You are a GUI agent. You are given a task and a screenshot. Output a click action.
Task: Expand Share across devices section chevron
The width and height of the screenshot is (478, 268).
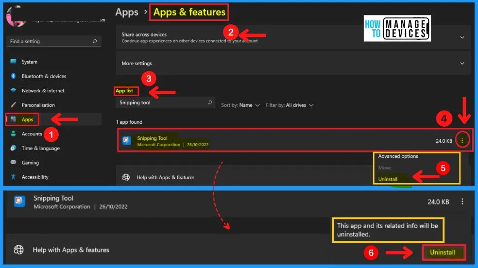pos(462,37)
